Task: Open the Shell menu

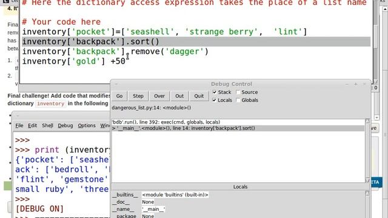Action: click(x=47, y=125)
